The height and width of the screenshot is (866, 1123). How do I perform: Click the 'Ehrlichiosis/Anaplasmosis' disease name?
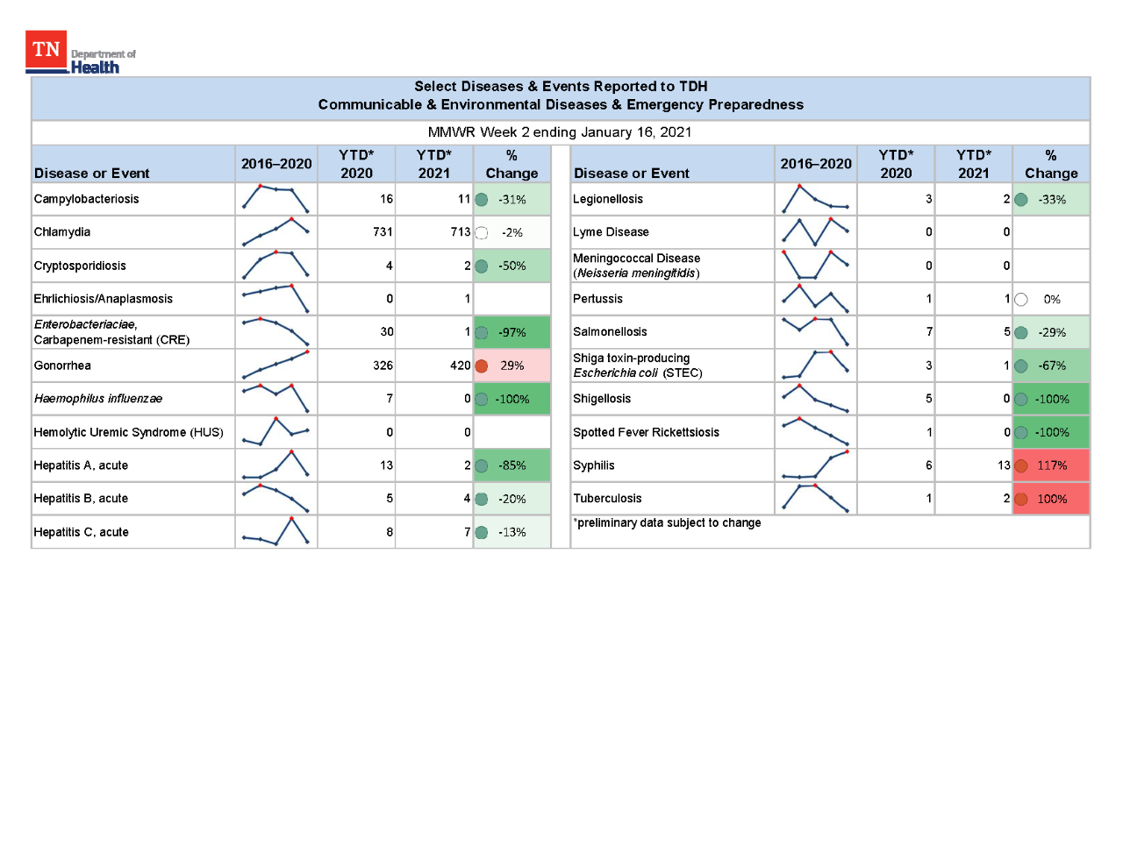click(x=103, y=299)
